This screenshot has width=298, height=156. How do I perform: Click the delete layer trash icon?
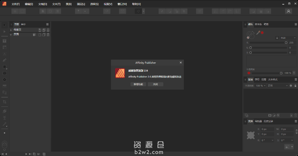tap(295, 116)
